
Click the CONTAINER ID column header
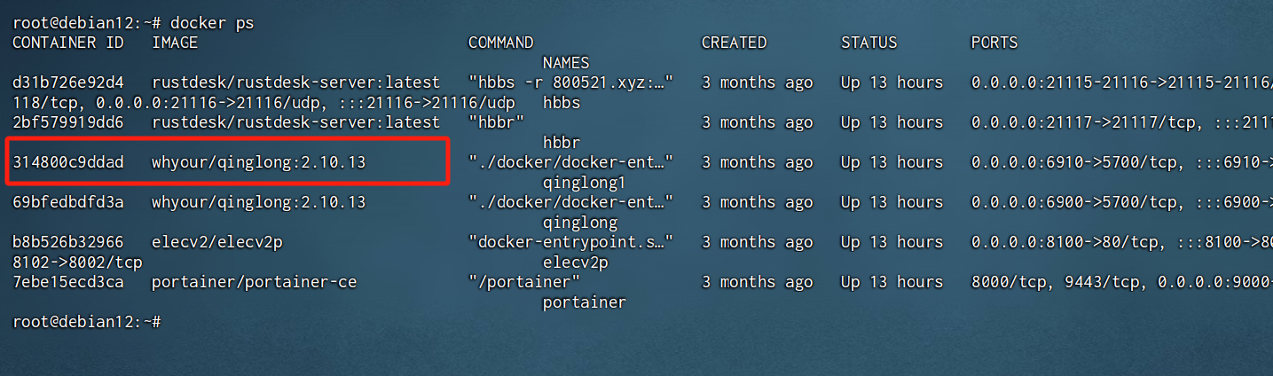coord(68,43)
